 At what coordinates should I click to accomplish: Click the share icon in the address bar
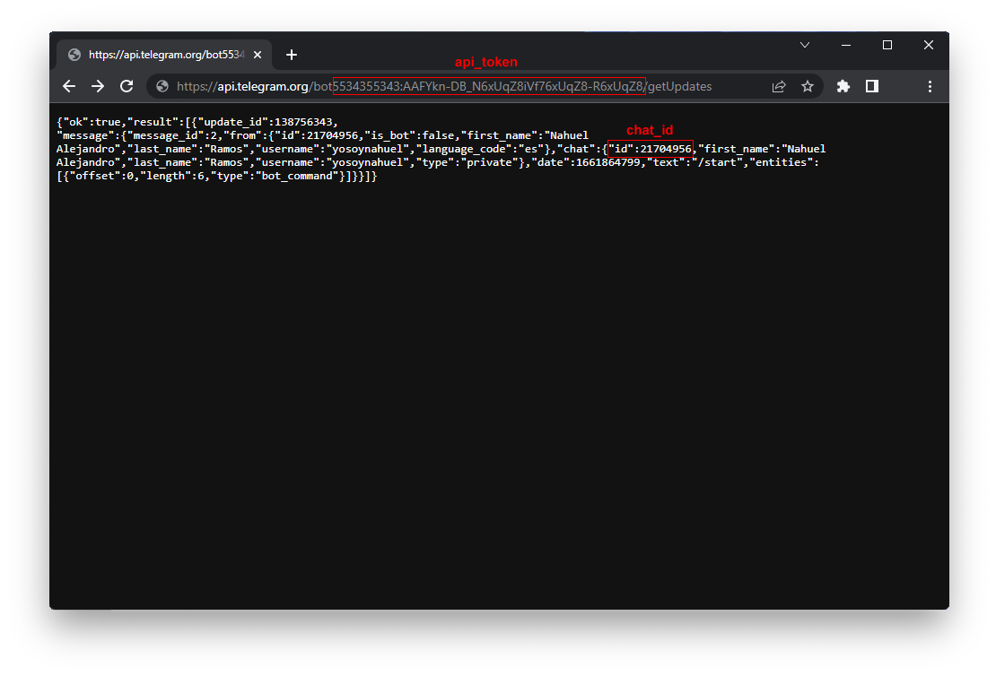779,86
